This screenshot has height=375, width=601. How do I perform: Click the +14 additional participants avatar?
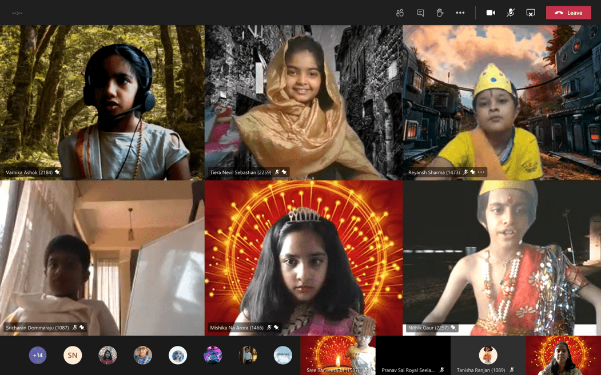pyautogui.click(x=38, y=355)
